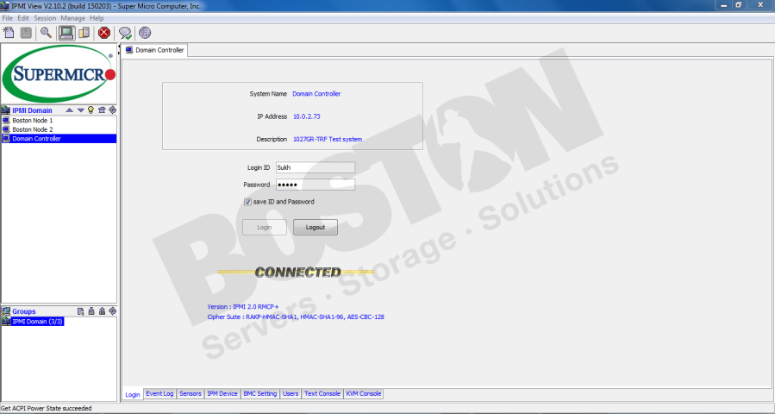Click the computer icon beside Boston Node 2
This screenshot has height=414, width=775.
[x=6, y=129]
